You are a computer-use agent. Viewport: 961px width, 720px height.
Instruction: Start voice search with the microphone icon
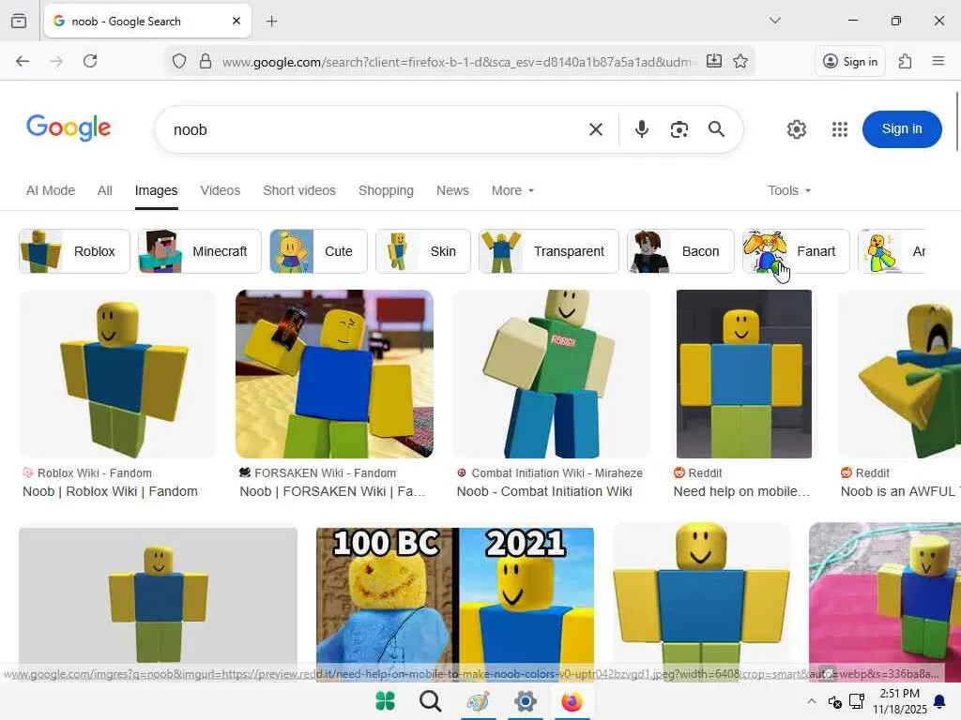coord(642,129)
